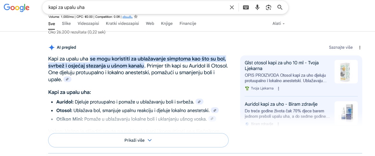Open the keyword trend bar chart
The height and width of the screenshot is (156, 375).
pos(128,17)
